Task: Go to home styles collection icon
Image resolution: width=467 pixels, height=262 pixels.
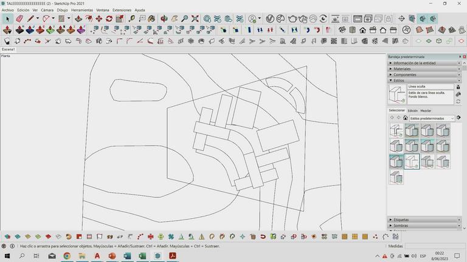Action: point(406,118)
